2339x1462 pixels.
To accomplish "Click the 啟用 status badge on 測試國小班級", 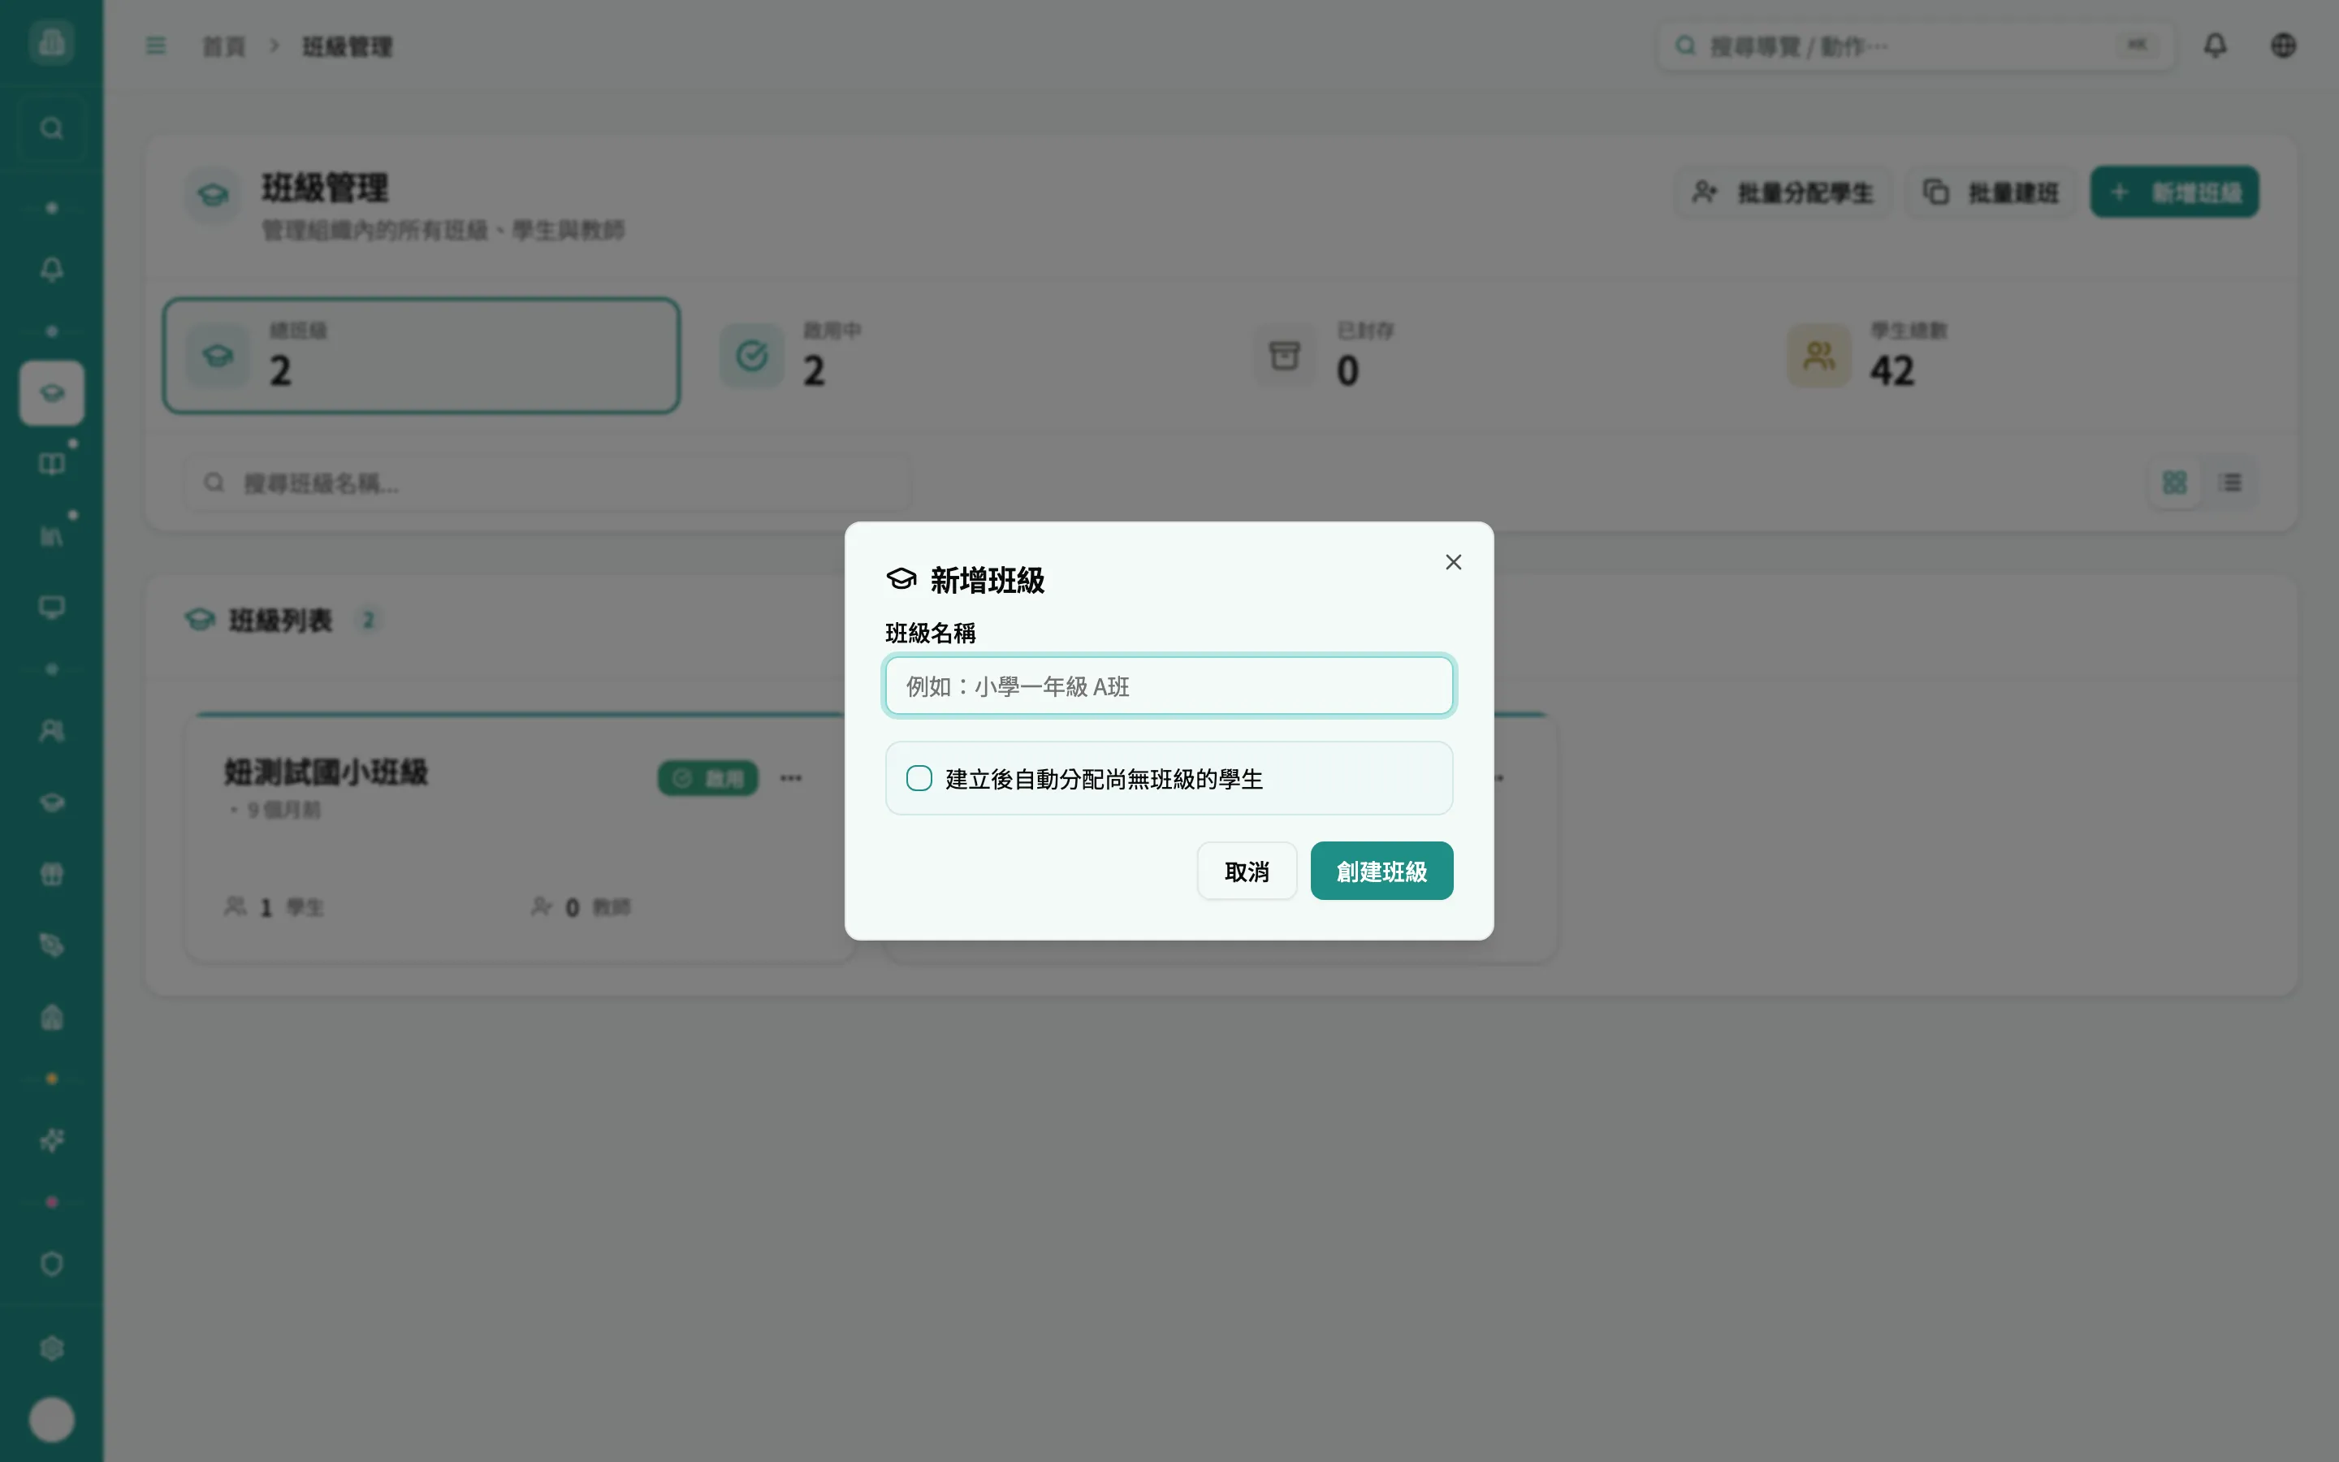I will point(707,778).
